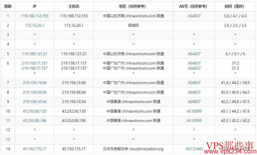Click AS10099 link in hop 10 row
Screen dimensions: 257x155
coord(194,111)
